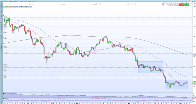Select the text annotation T tool
Viewport: 196px width, 104px height.
point(1,35)
